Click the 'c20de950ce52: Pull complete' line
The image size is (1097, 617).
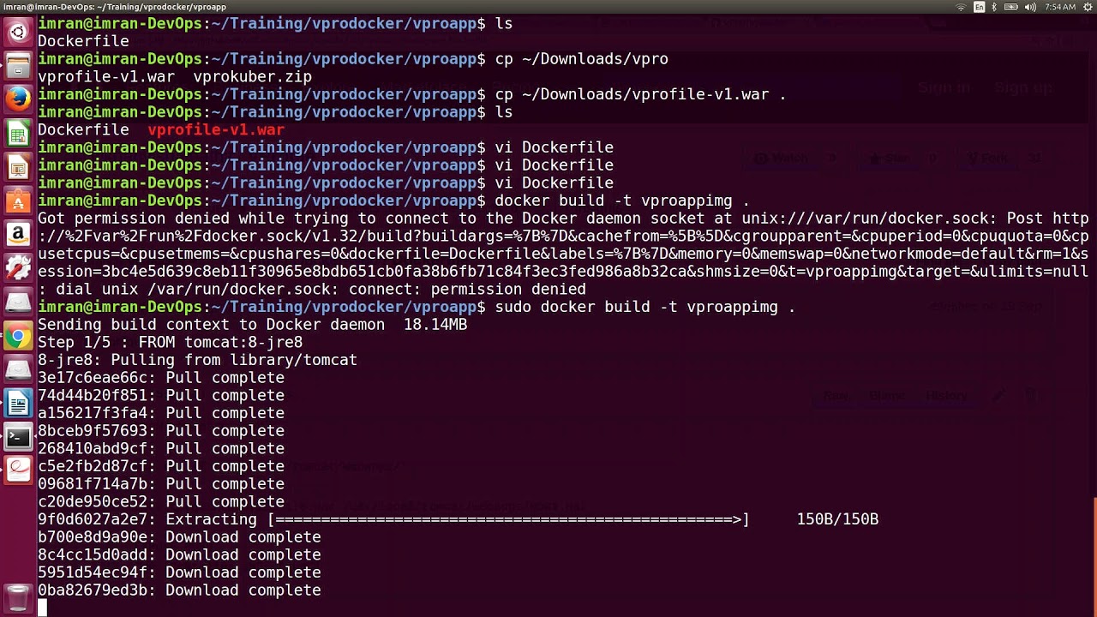161,501
